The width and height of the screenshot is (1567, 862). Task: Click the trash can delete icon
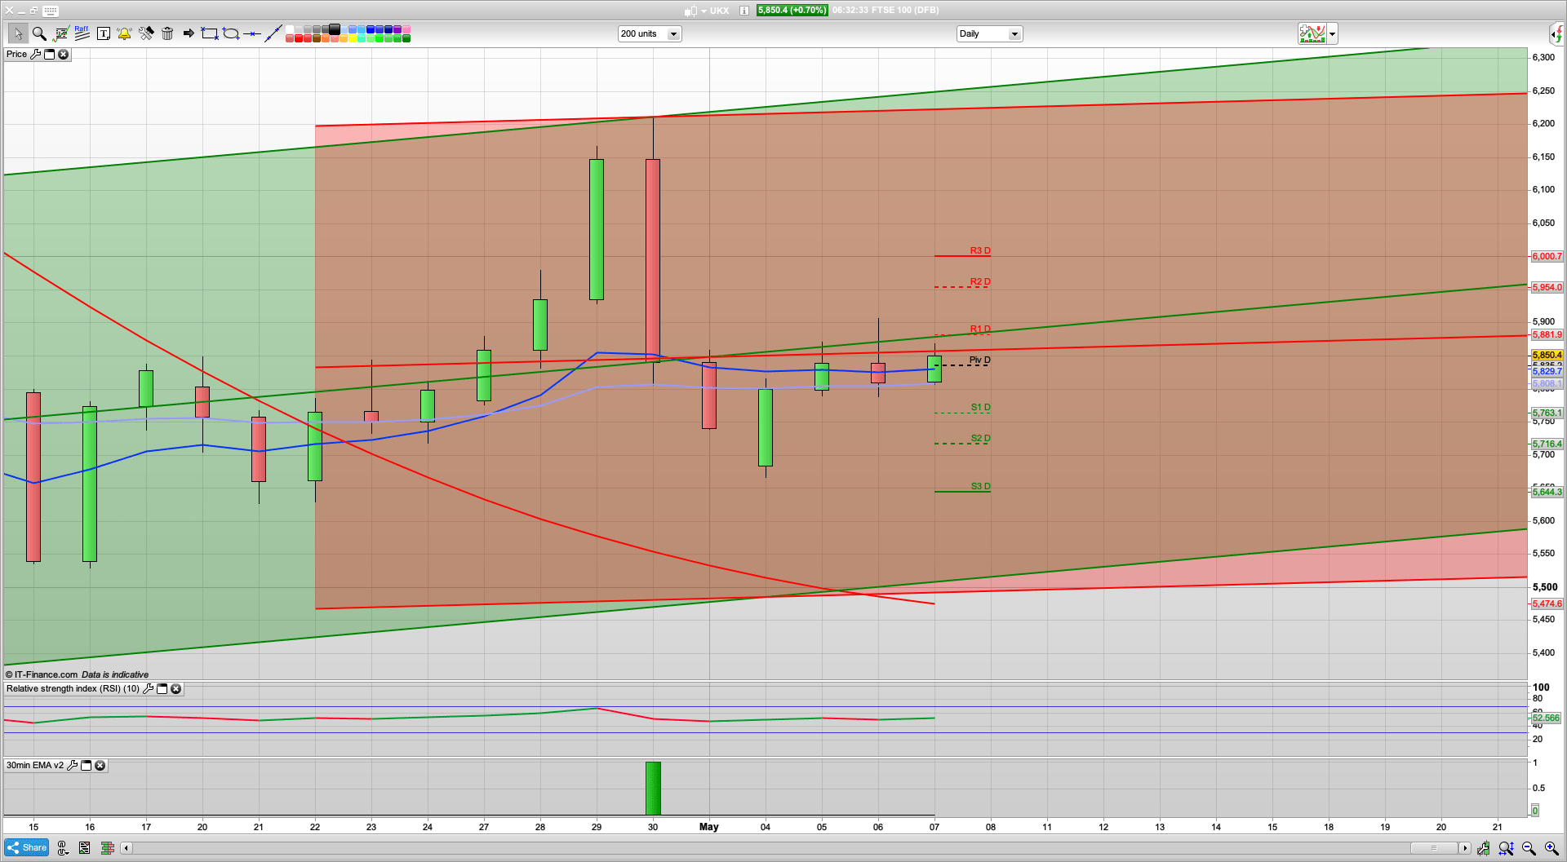pyautogui.click(x=167, y=33)
